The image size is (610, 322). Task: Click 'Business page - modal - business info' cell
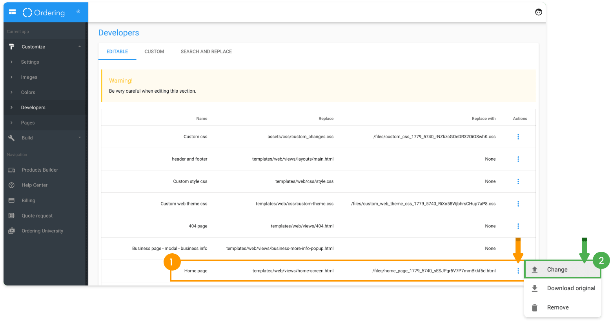169,249
